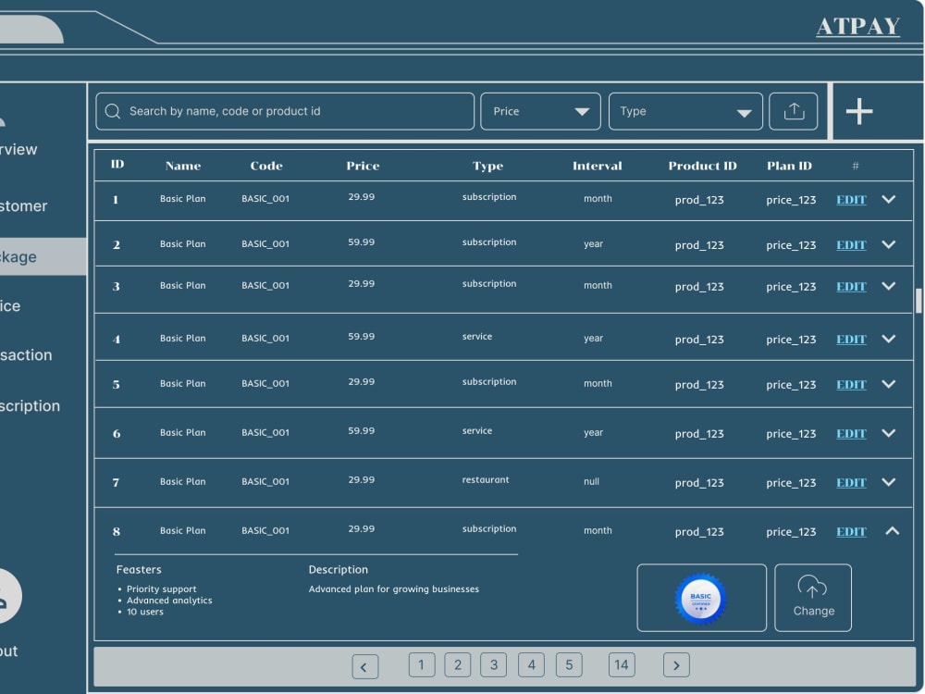Screen dimensions: 925x694
Task: Click EDIT link for row 3
Action: [851, 287]
